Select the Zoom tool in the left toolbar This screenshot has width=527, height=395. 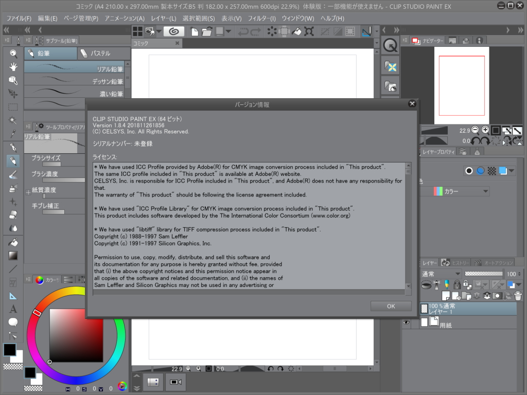point(13,53)
